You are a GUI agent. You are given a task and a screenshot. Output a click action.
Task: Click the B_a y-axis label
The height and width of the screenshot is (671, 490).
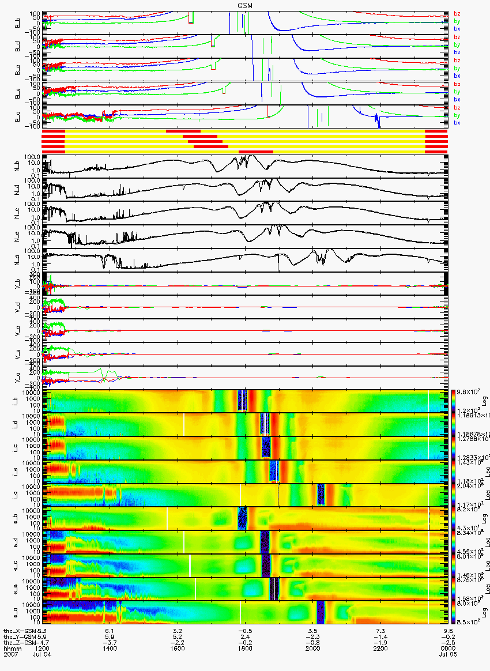(18, 117)
